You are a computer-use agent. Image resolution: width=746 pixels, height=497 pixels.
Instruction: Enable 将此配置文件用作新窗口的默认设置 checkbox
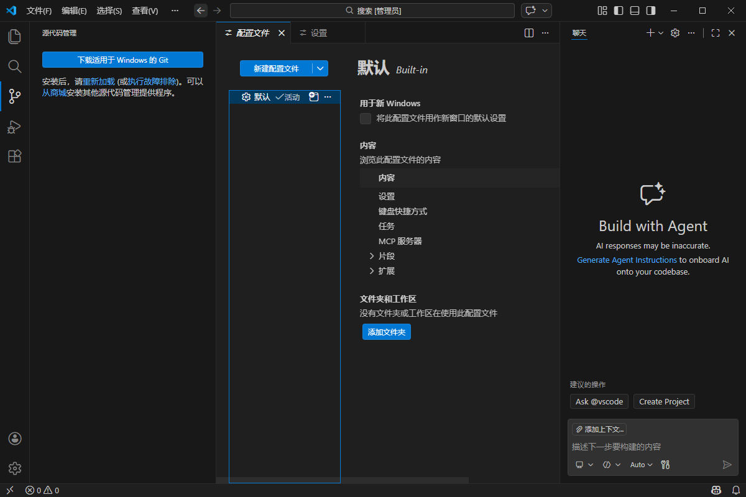366,119
